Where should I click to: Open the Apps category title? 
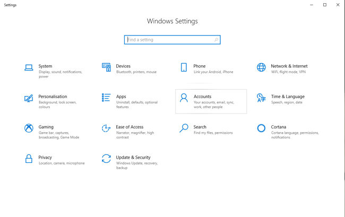click(121, 97)
